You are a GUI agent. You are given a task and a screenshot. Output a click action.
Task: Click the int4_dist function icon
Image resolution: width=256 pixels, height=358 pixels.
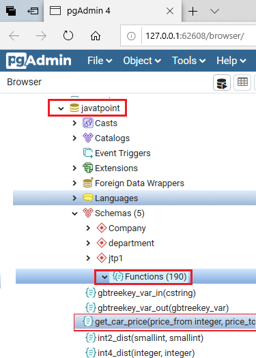[91, 353]
